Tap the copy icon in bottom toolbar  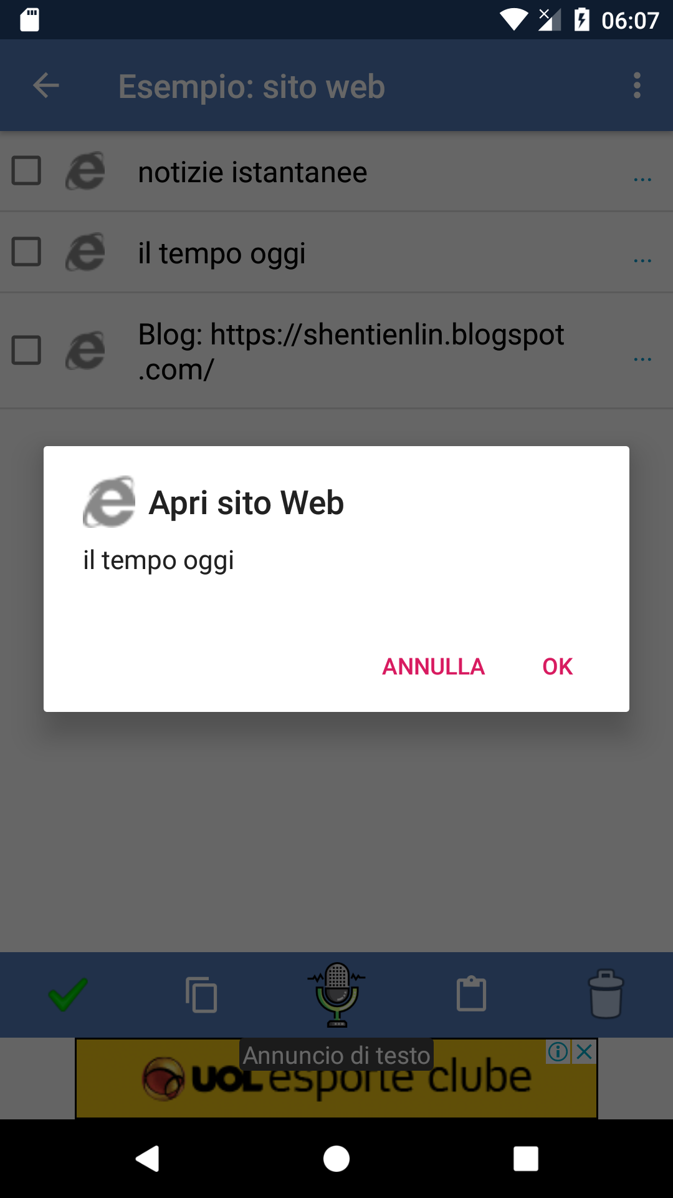pos(201,995)
